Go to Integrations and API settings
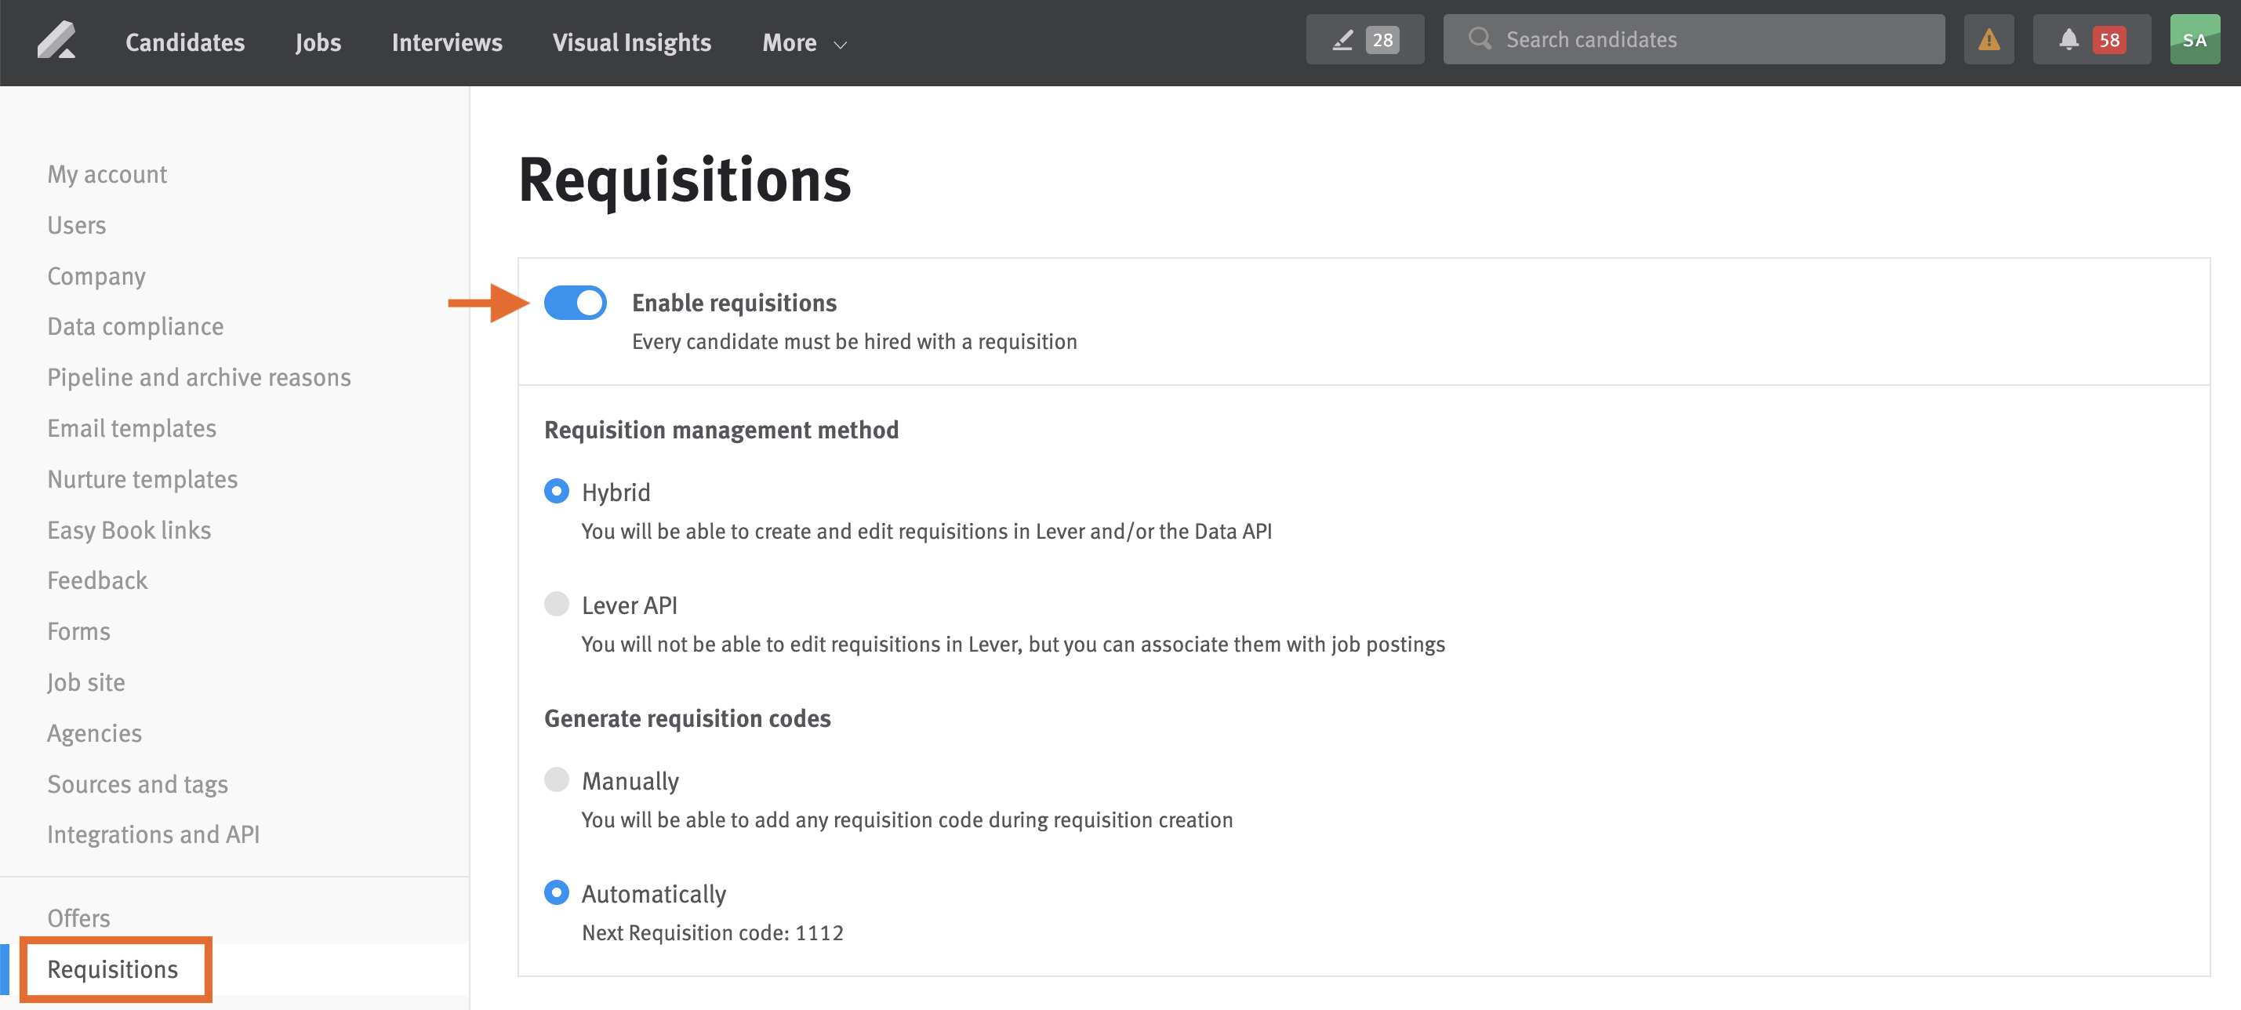Viewport: 2241px width, 1010px height. point(153,834)
